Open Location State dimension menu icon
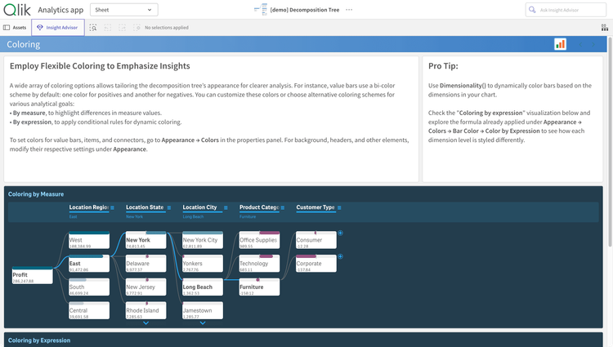Screen dimensions: 613x347 [x=169, y=207]
